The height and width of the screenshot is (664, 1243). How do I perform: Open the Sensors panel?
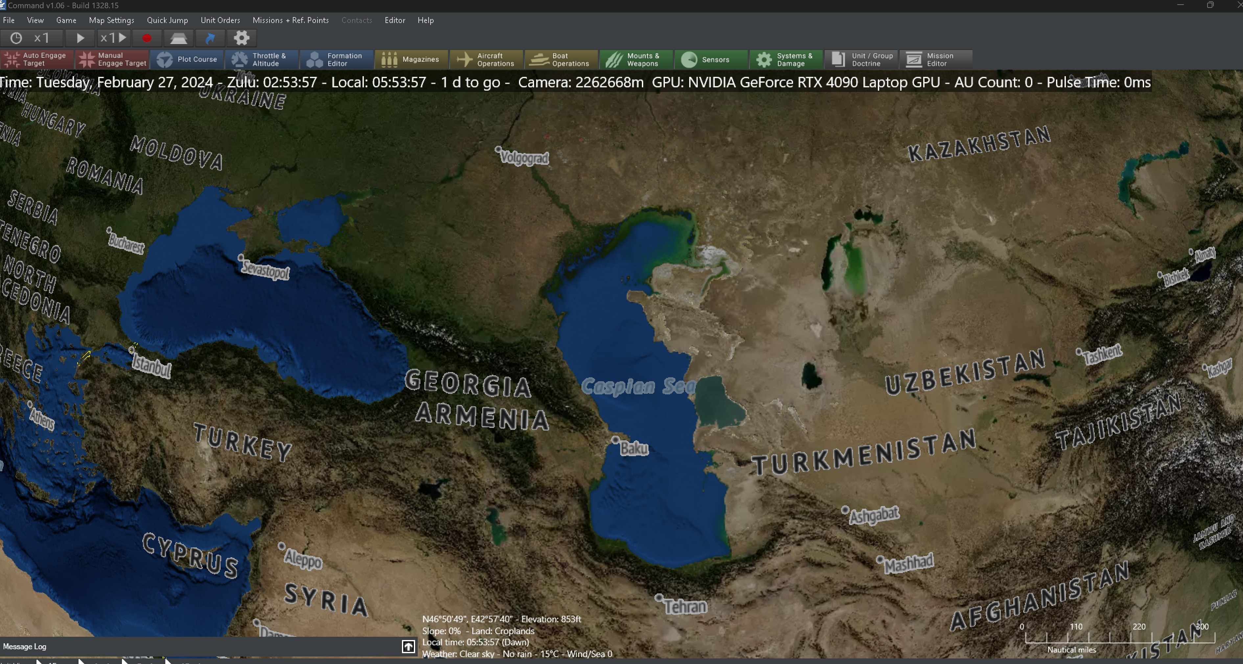pos(711,60)
